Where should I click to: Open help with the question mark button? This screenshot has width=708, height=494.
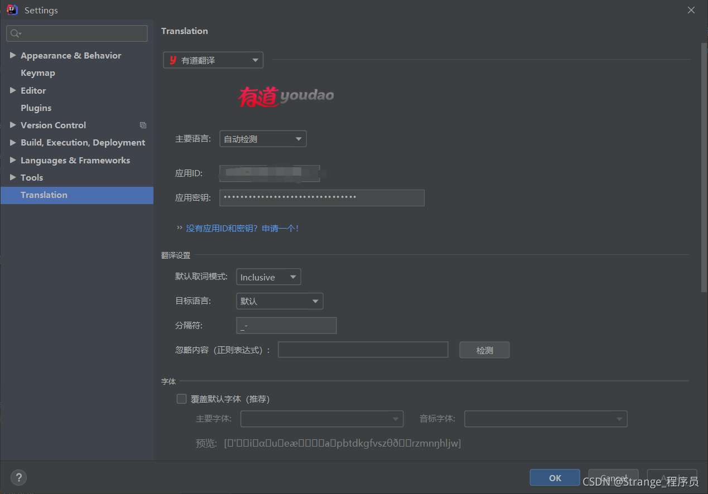[x=18, y=478]
